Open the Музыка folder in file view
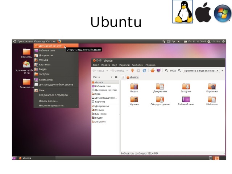 (134, 101)
